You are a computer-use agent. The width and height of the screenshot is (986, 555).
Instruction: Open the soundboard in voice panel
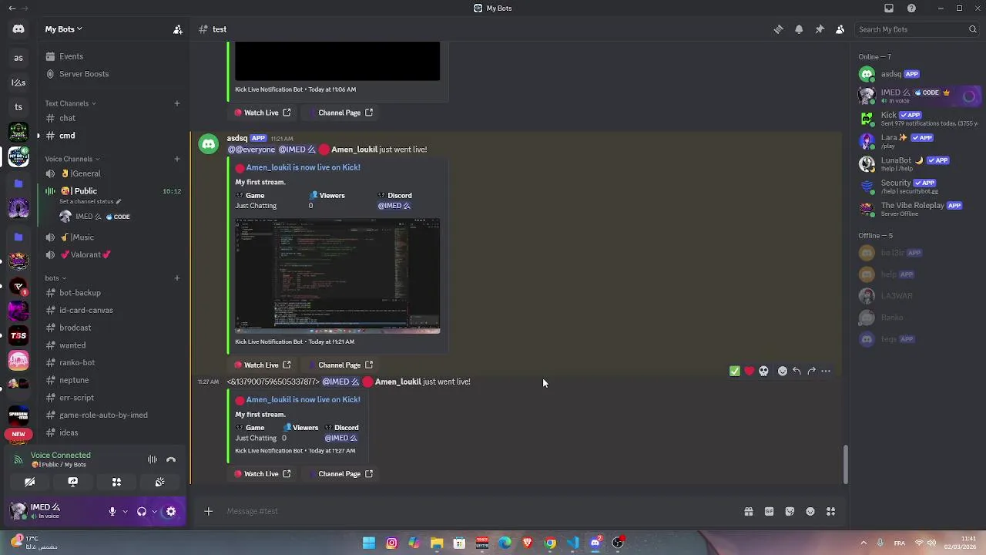click(x=159, y=482)
